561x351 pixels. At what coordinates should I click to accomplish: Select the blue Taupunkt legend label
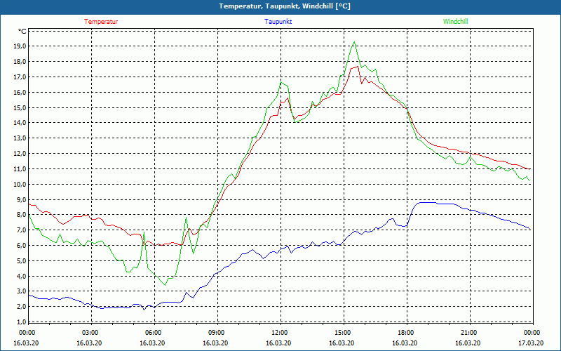pyautogui.click(x=278, y=22)
